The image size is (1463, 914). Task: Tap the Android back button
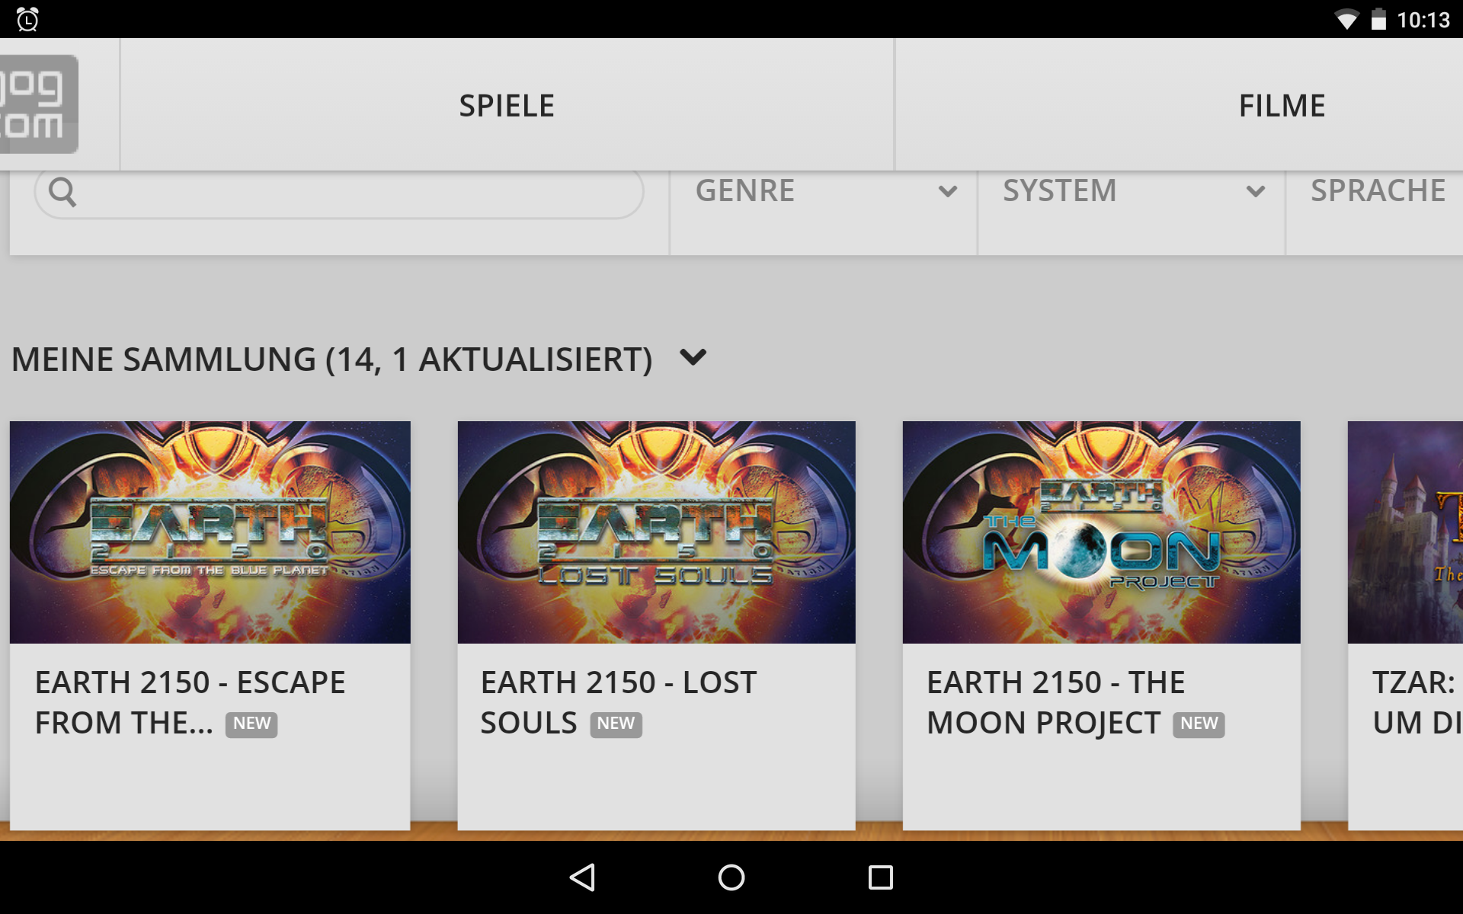click(583, 877)
